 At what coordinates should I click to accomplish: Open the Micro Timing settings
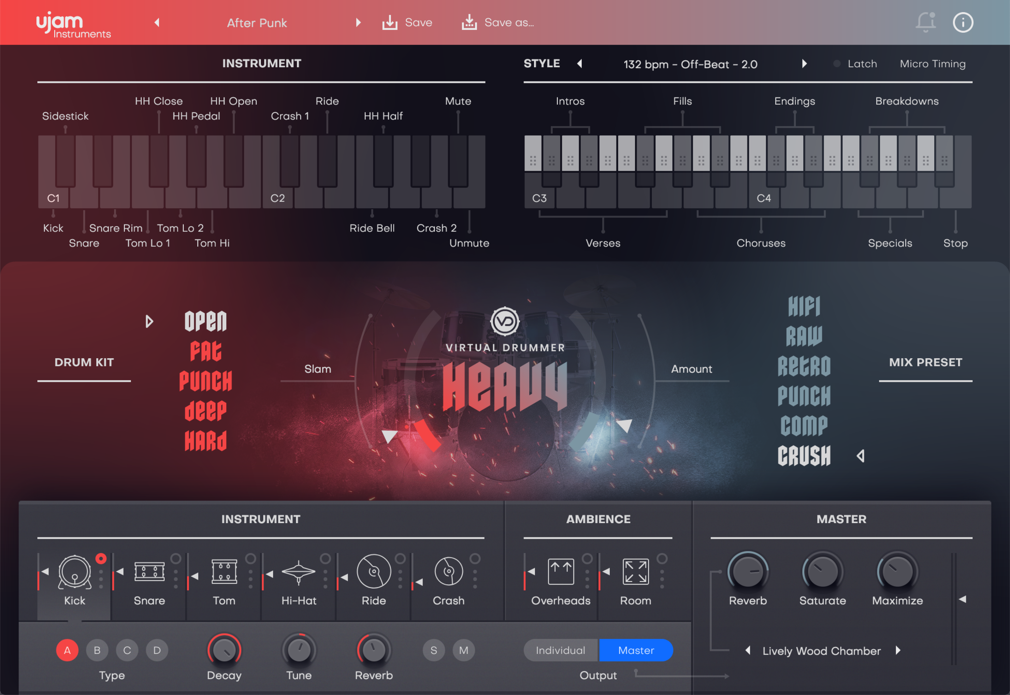(x=932, y=64)
